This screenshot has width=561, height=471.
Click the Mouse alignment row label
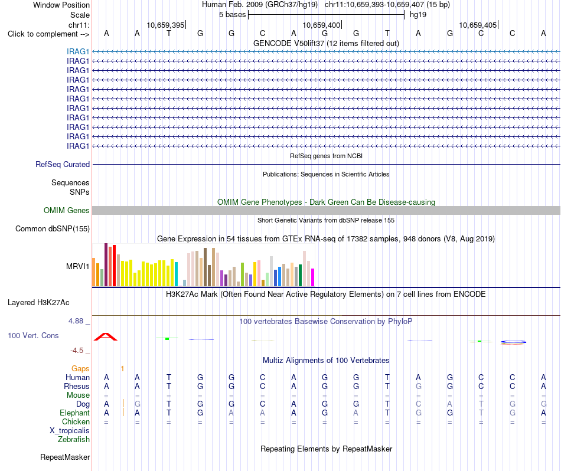[x=78, y=395]
